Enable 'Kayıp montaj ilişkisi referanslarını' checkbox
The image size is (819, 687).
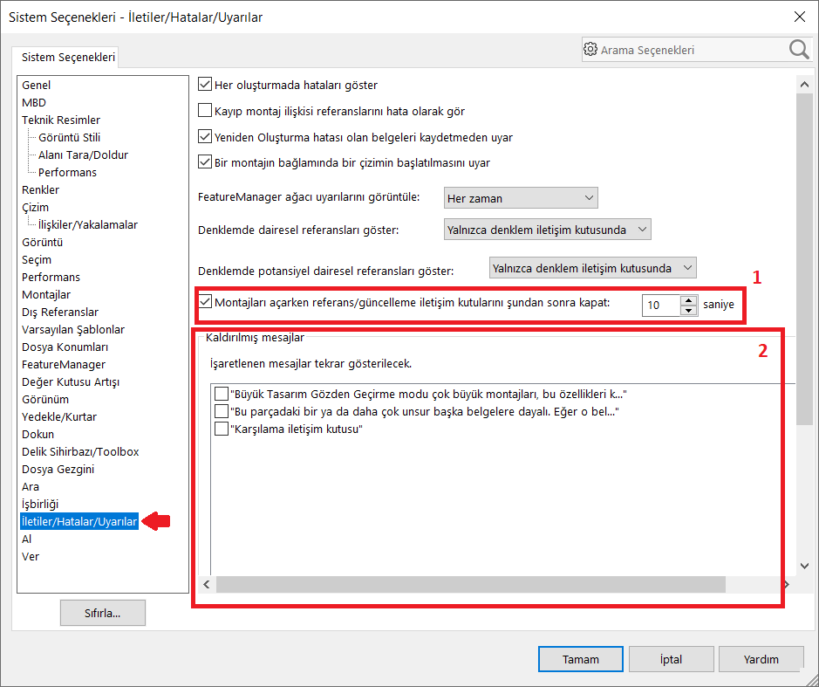(x=206, y=111)
